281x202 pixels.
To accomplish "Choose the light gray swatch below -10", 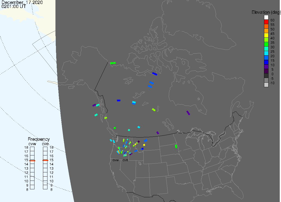I will pyautogui.click(x=266, y=85).
